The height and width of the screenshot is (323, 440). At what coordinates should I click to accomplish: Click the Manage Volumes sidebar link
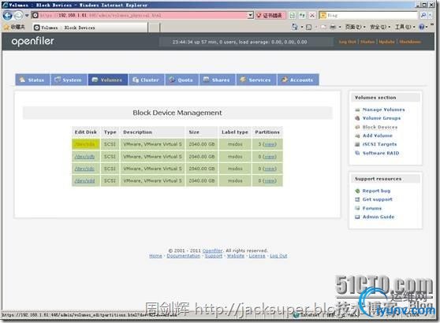click(x=383, y=110)
